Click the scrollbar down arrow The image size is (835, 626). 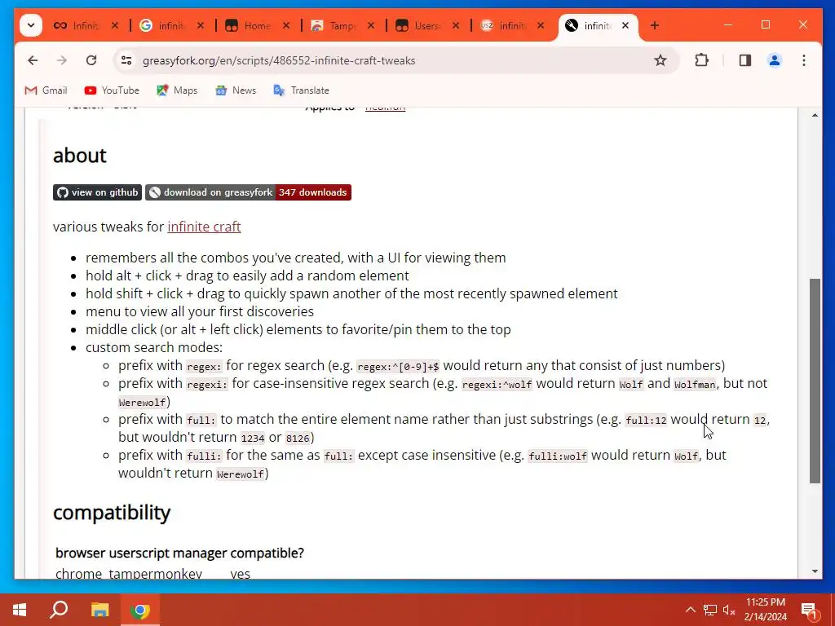pos(815,571)
